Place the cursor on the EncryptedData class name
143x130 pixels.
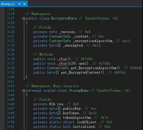coord(64,18)
